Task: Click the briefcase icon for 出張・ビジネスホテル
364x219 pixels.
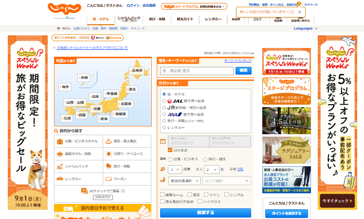Action: (59, 141)
